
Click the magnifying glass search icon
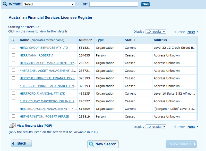[x=5, y=4]
